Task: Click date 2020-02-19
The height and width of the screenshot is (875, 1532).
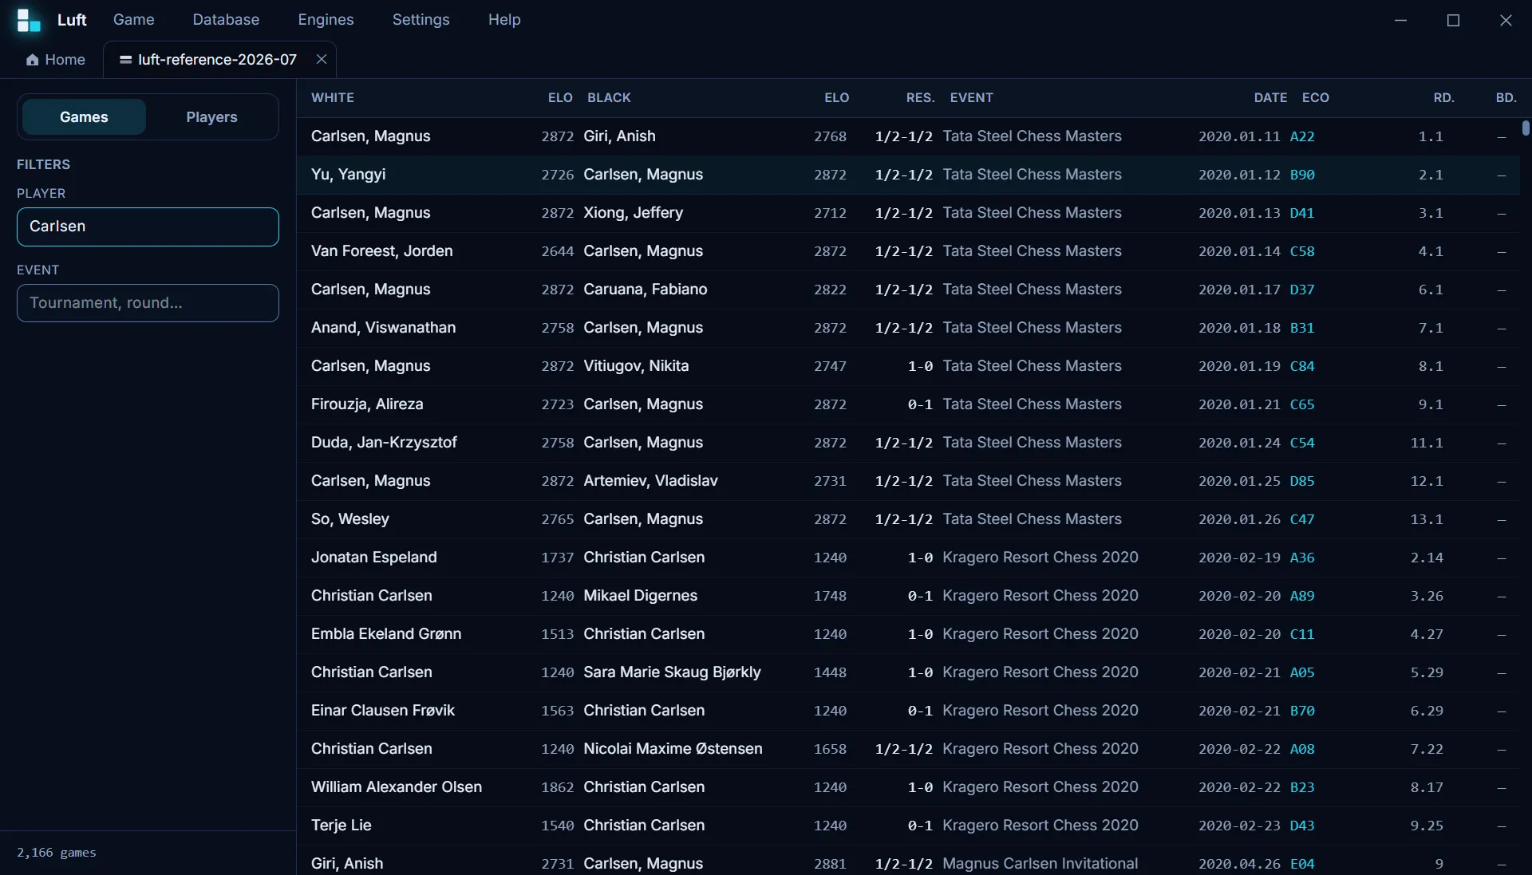Action: [1239, 558]
